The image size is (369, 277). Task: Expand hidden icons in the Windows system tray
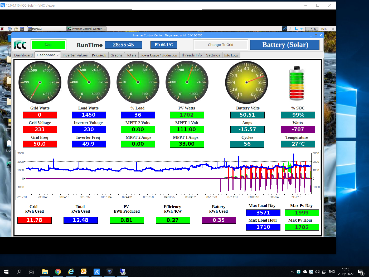(x=292, y=271)
